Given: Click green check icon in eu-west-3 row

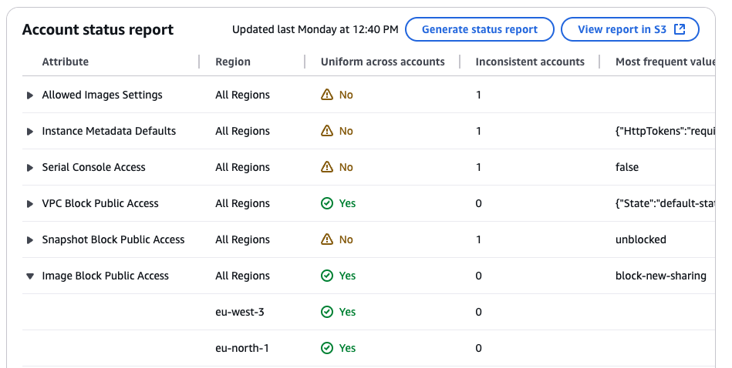Looking at the screenshot, I should coord(327,312).
